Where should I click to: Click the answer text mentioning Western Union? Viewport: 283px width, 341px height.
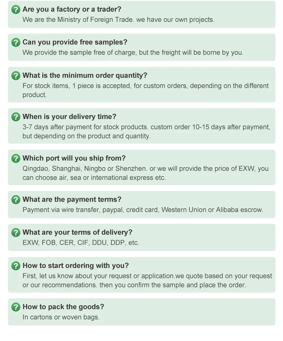(x=143, y=210)
